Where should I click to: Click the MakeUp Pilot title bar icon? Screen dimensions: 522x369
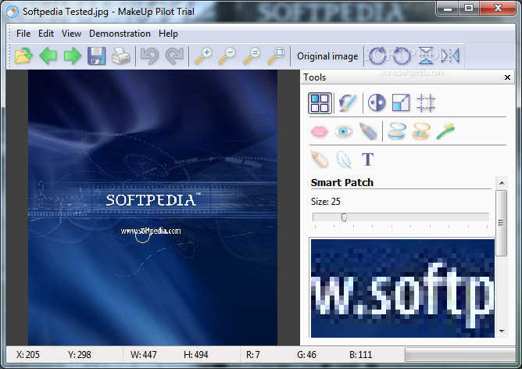coord(13,12)
